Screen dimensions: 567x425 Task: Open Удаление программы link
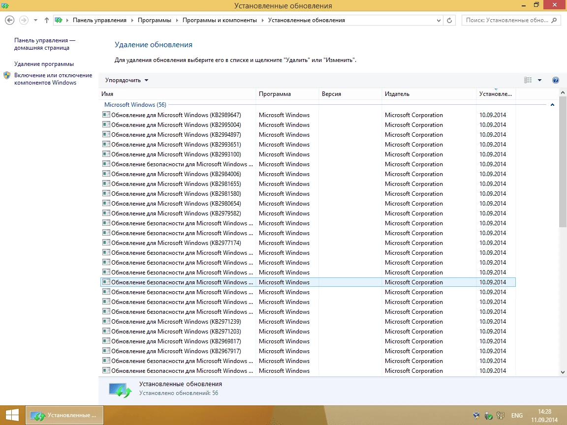(44, 64)
